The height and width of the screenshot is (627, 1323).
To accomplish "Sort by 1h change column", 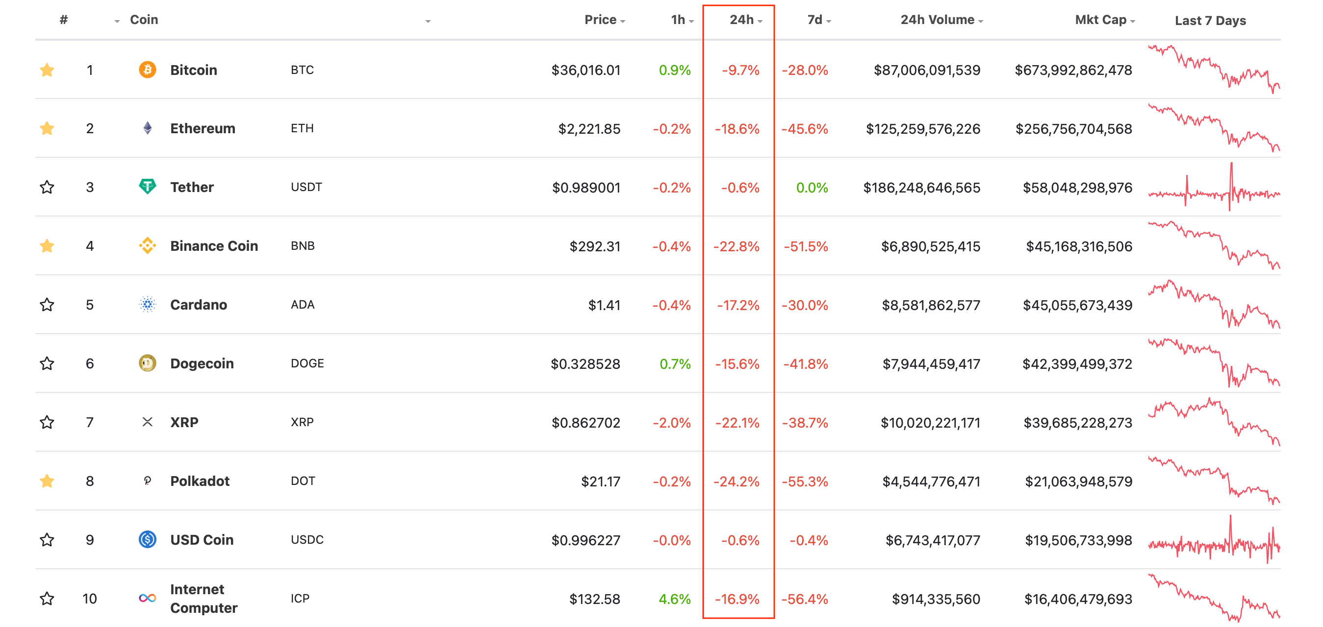I will [x=682, y=20].
